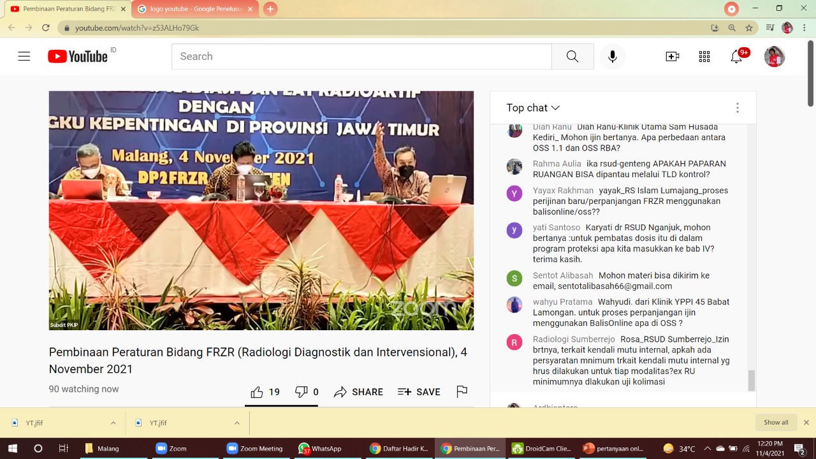The image size is (816, 459).
Task: Click Yayax Rakhman's purple chat avatar
Action: point(514,193)
